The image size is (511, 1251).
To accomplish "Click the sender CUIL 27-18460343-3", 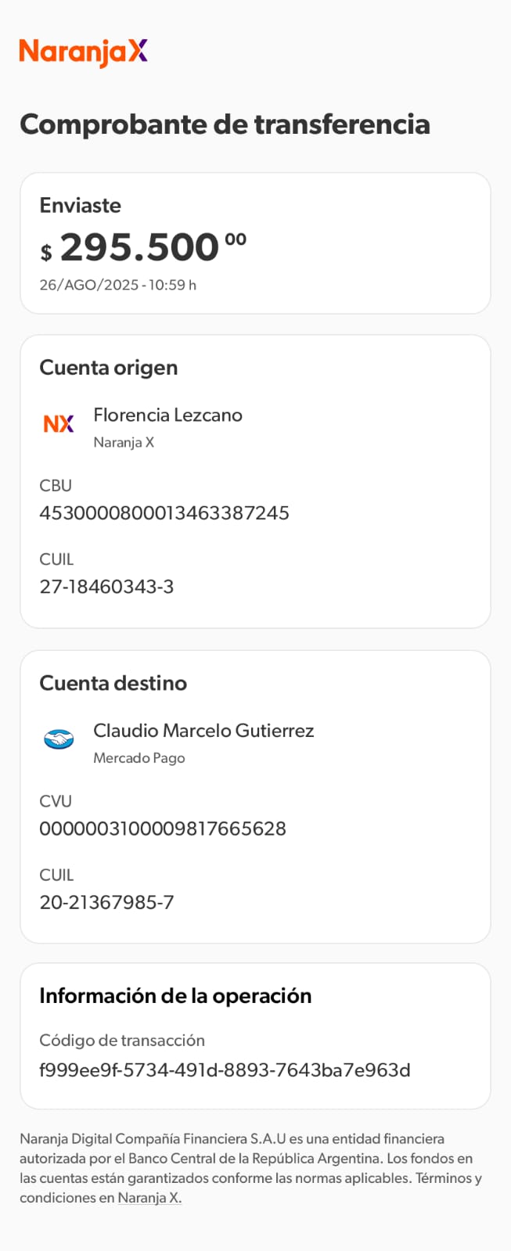I will (x=106, y=587).
